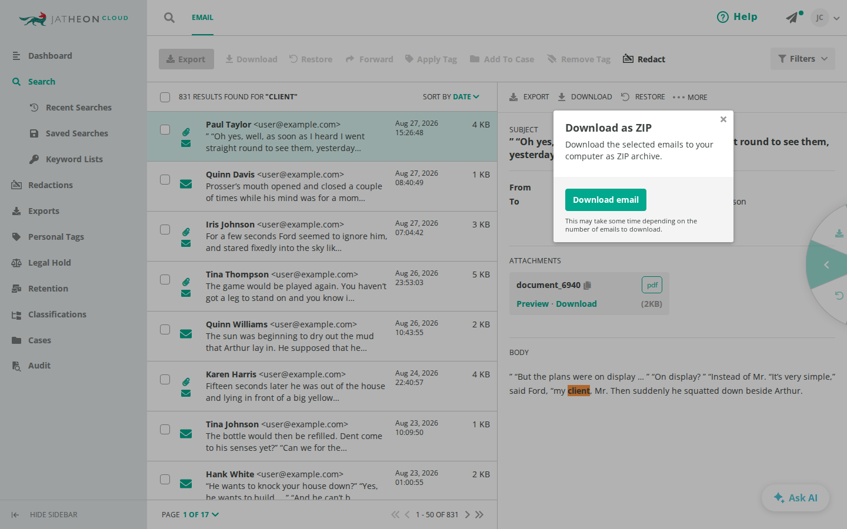Click the Cases folder icon
847x529 pixels.
[x=16, y=340]
